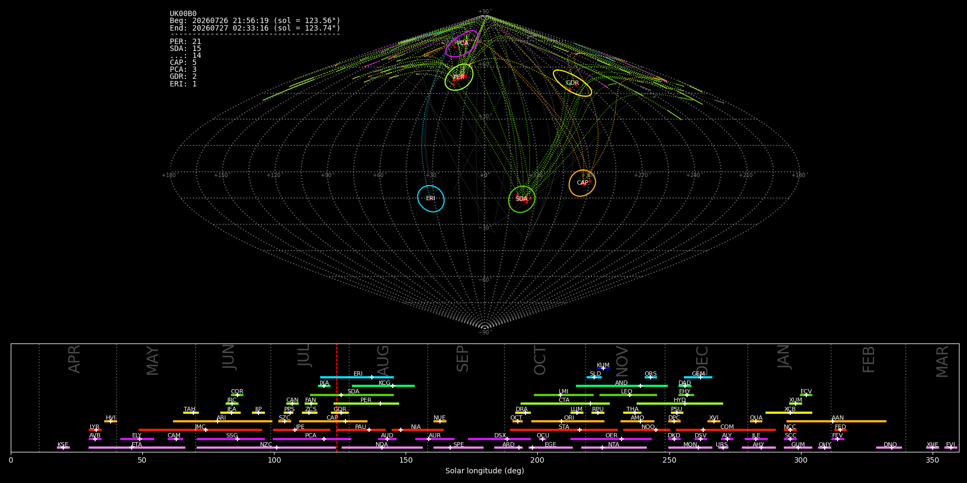
Task: Click the cyan ERI radiant ellipse
Action: pyautogui.click(x=431, y=199)
